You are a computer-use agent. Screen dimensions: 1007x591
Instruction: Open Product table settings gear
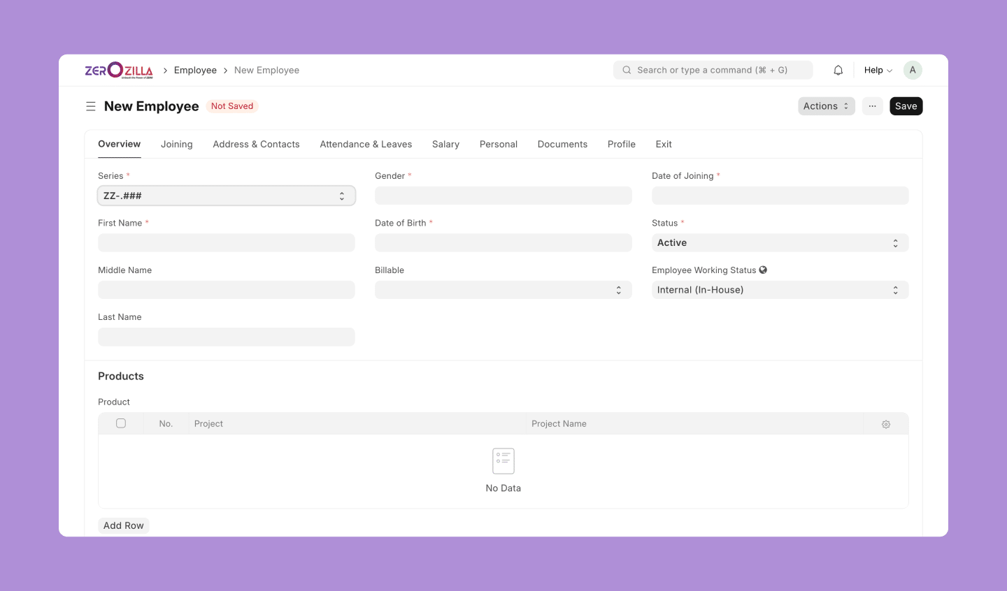[886, 424]
